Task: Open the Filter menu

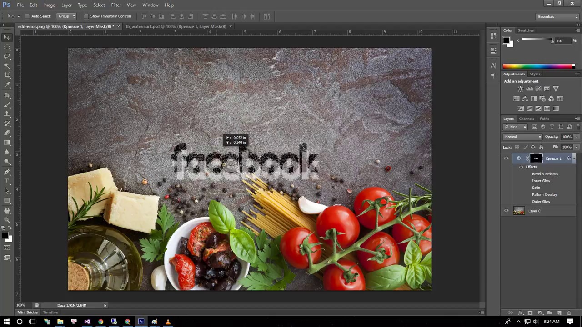Action: click(116, 5)
